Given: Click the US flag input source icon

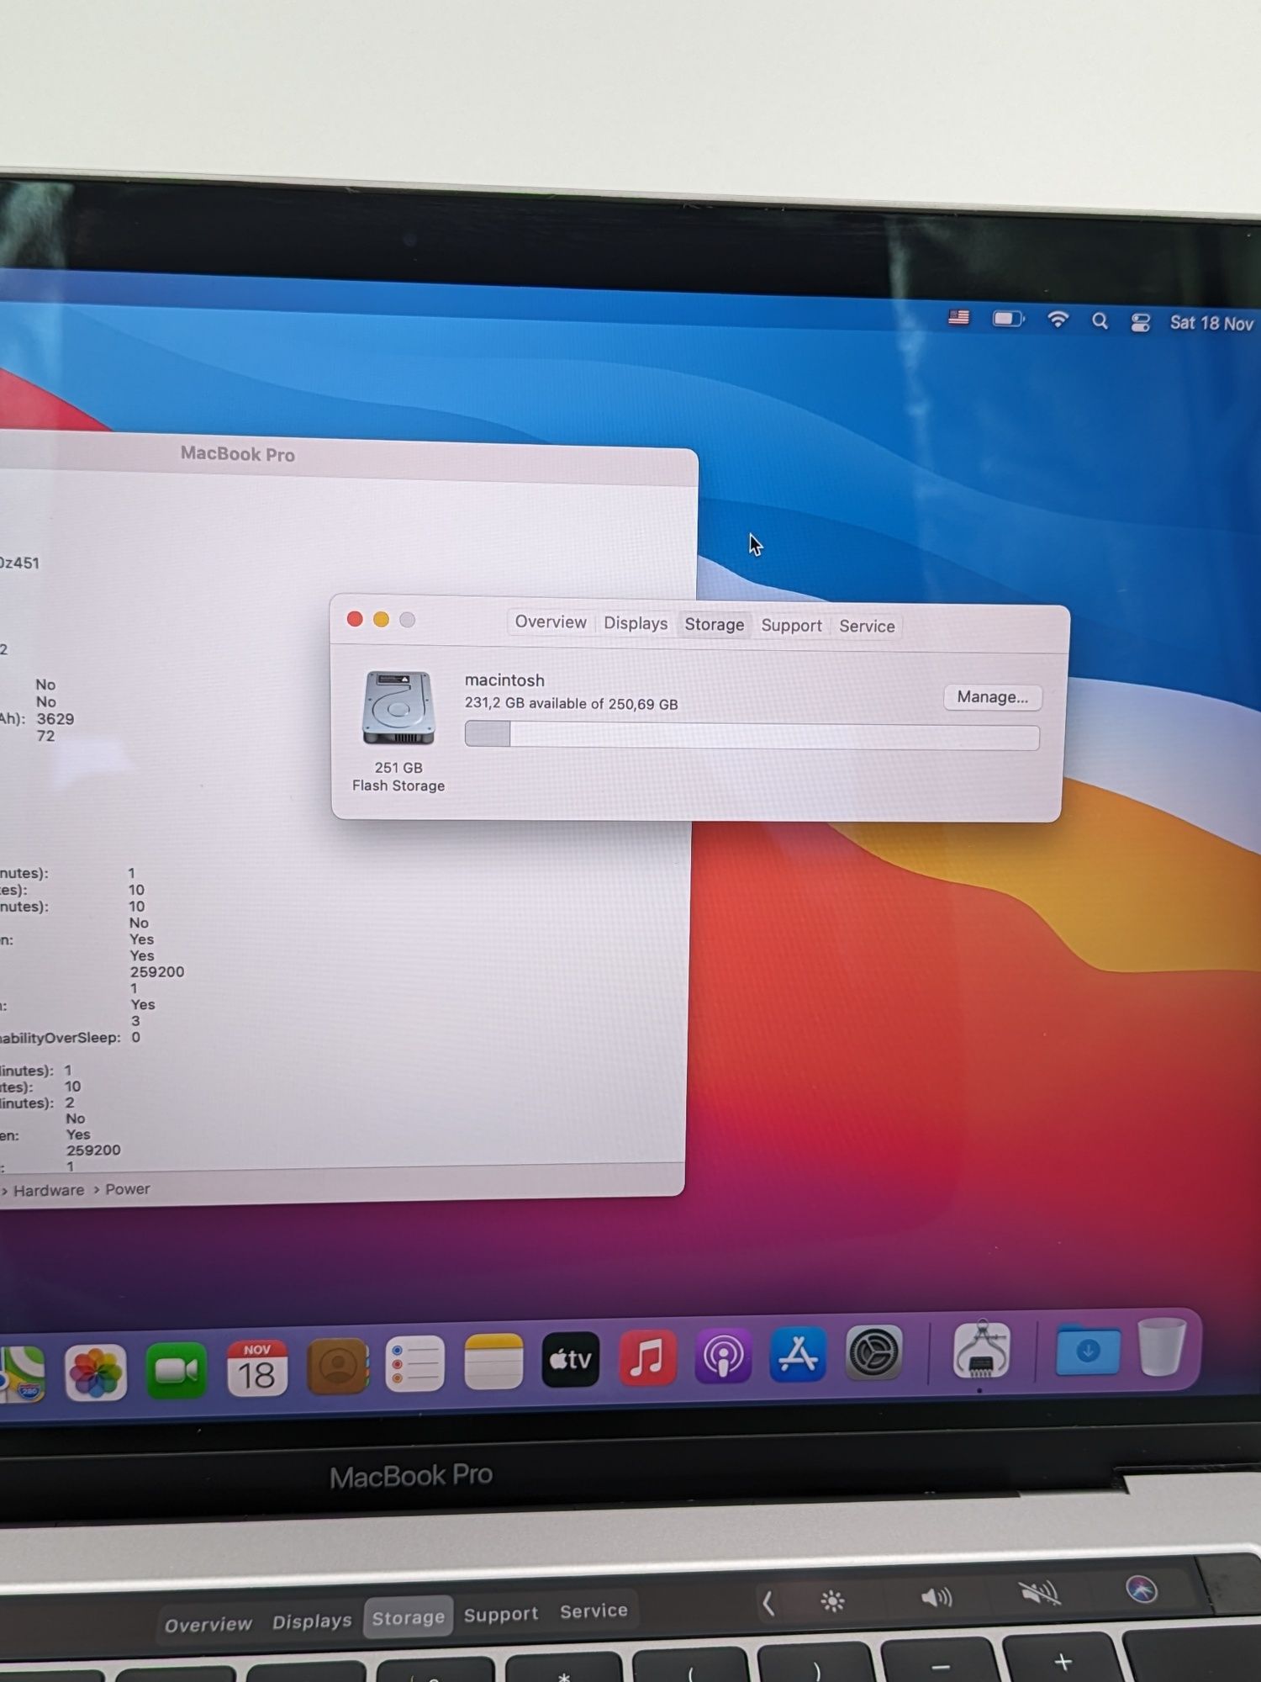Looking at the screenshot, I should (958, 317).
